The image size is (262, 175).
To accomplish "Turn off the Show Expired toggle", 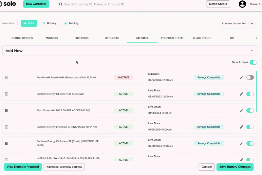I will coord(253,62).
